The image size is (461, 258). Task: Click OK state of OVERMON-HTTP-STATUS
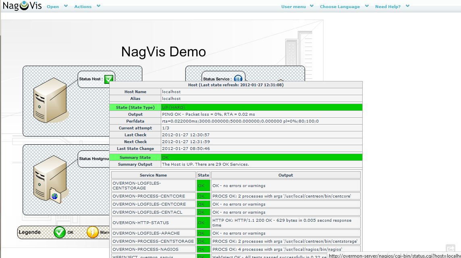coord(204,223)
